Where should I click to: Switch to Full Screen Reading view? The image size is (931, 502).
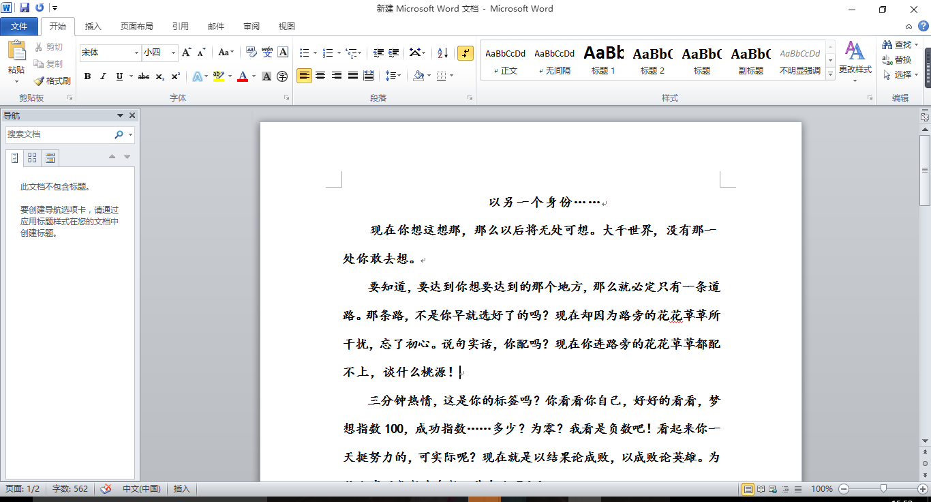point(761,489)
